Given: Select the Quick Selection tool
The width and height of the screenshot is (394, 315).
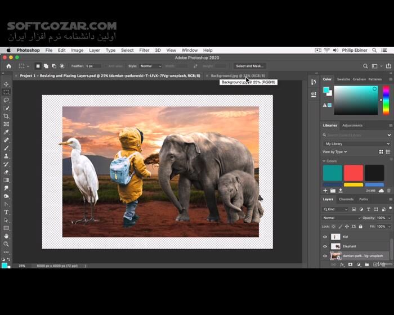Looking at the screenshot, I should click(x=6, y=108).
